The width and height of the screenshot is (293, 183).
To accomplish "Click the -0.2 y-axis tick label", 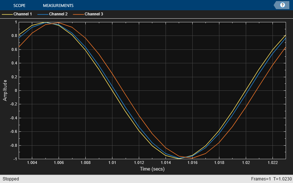I will [x=13, y=104].
